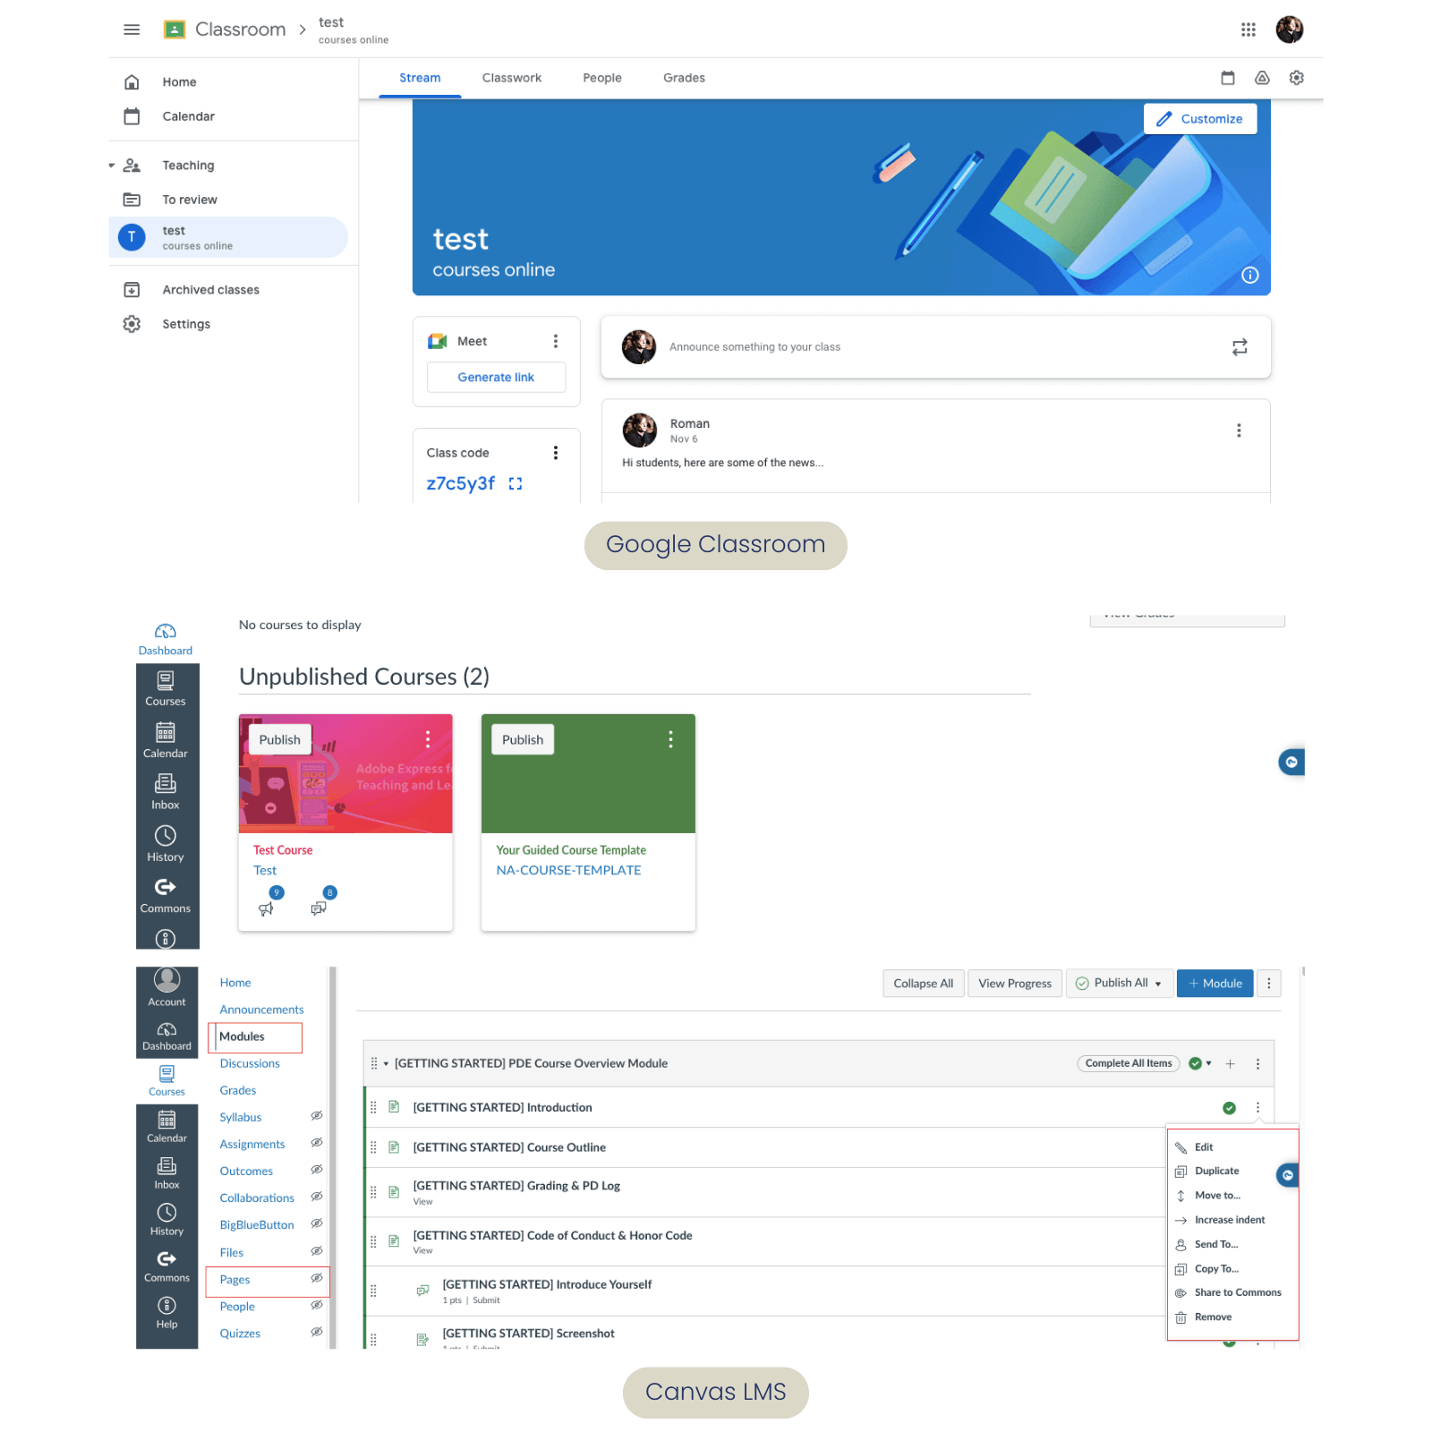Click the class info icon on banner
The height and width of the screenshot is (1432, 1432).
click(x=1249, y=276)
